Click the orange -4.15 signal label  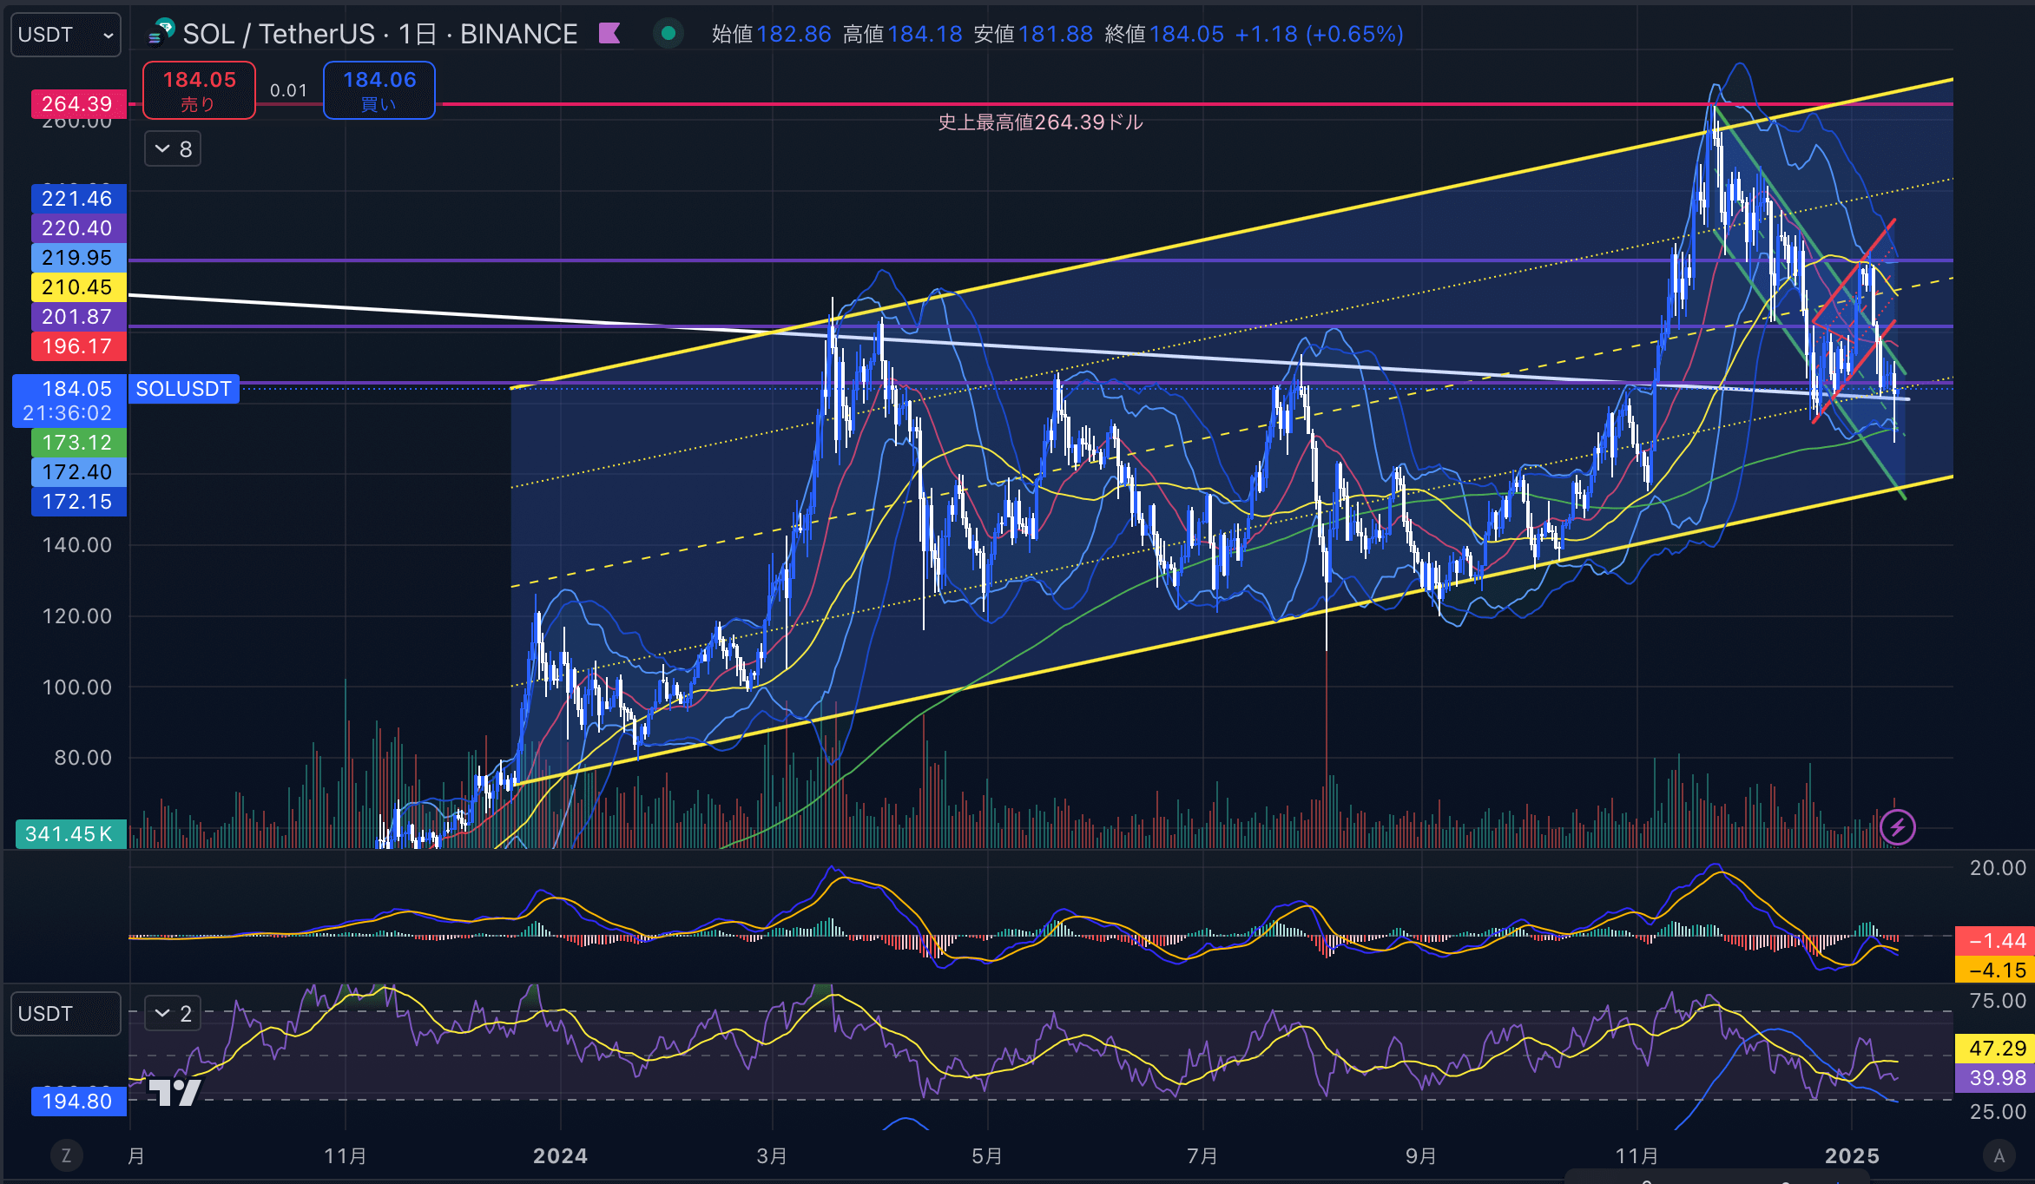click(x=1994, y=970)
